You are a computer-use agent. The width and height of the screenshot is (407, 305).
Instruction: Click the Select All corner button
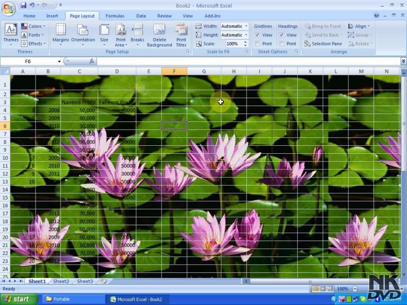point(5,71)
